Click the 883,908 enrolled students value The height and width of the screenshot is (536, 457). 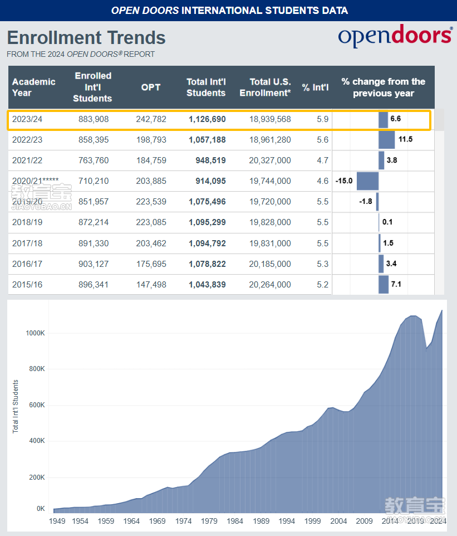[x=94, y=119]
